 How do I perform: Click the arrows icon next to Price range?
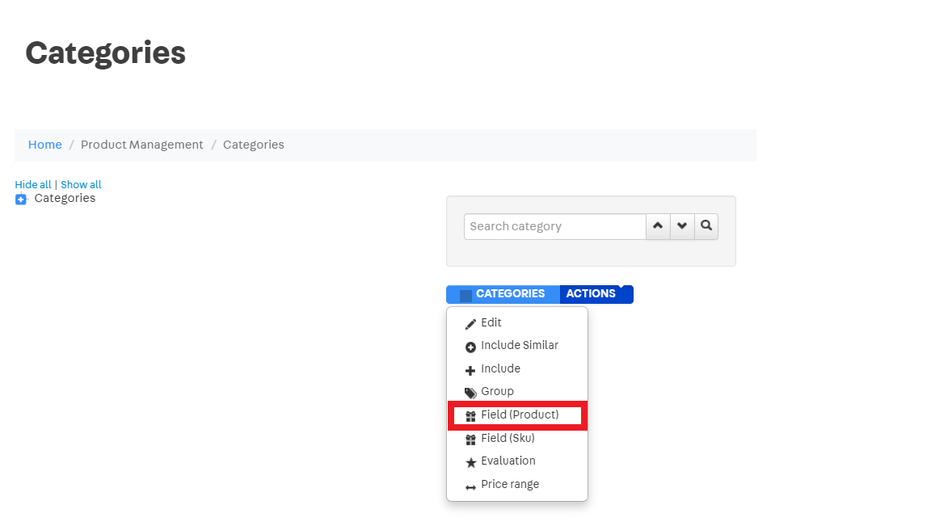point(471,484)
